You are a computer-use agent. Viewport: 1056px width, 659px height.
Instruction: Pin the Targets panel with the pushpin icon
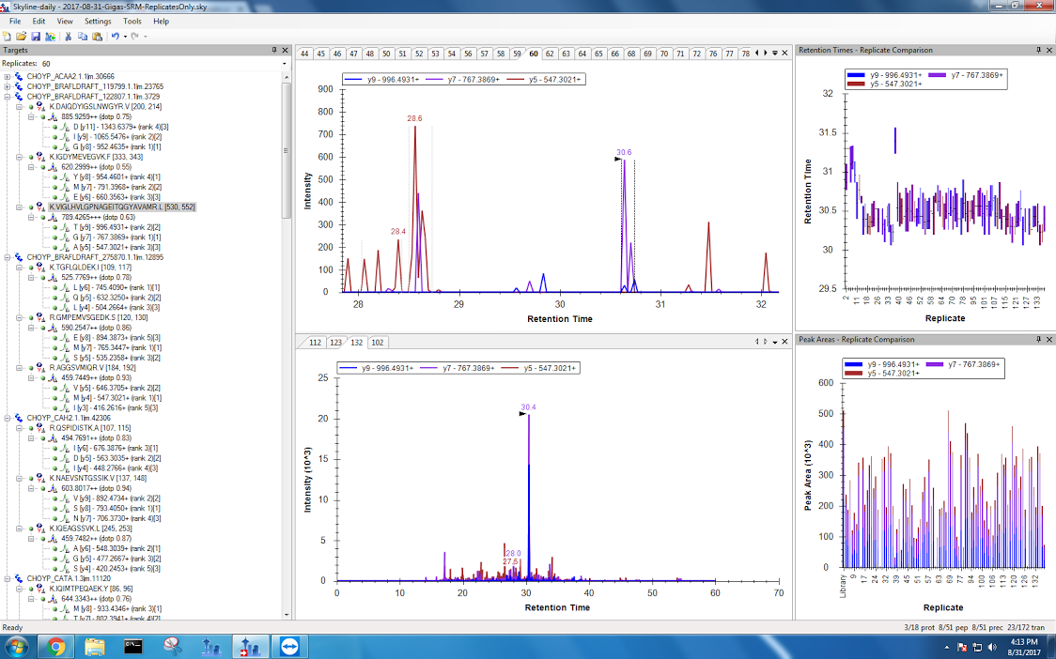(x=274, y=50)
